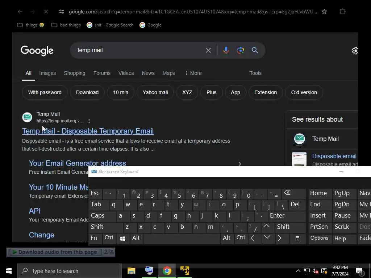This screenshot has width=371, height=278.
Task: Click the muted volume tray icon
Action: pyautogui.click(x=315, y=271)
